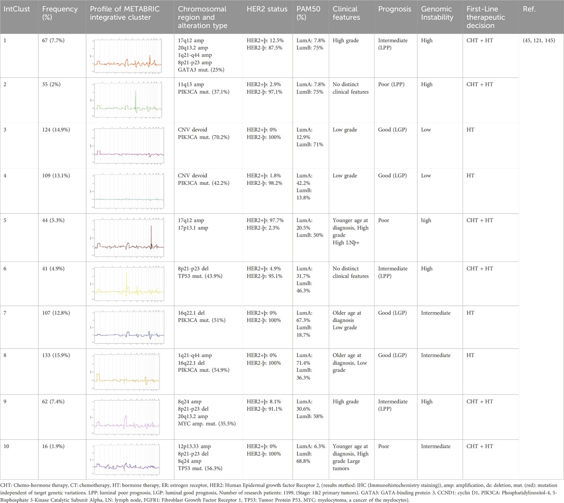
Task: Select the Profile of METABRIC integrative cluster header
Action: pyautogui.click(x=125, y=13)
